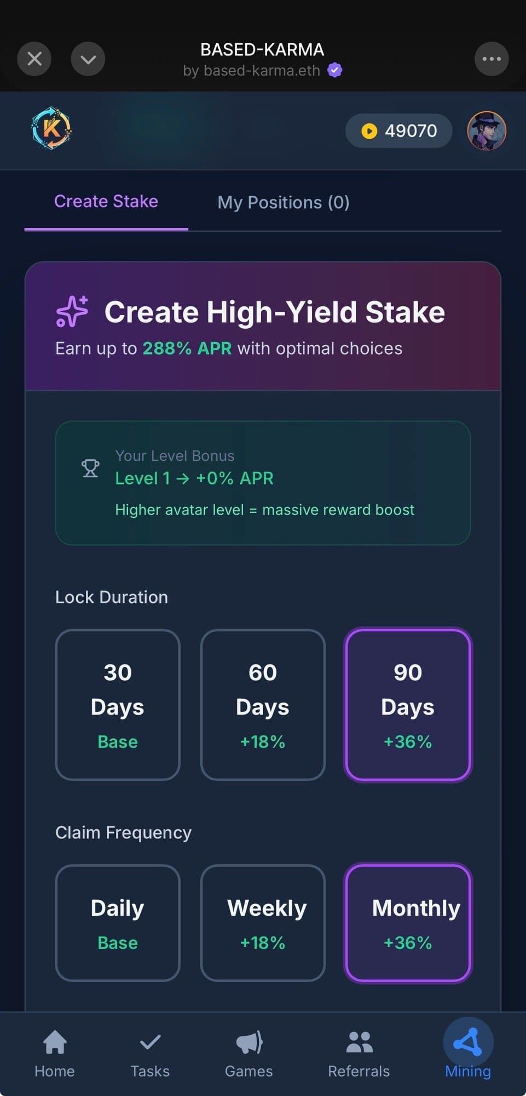Choose Daily claim frequency

tap(118, 923)
